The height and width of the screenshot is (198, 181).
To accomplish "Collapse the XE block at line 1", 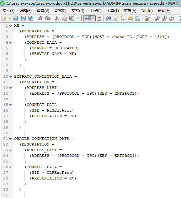I will [11, 26].
